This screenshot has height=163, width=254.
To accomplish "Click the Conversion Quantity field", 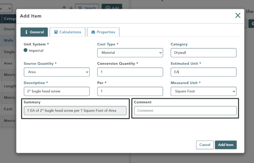I will tap(130, 72).
